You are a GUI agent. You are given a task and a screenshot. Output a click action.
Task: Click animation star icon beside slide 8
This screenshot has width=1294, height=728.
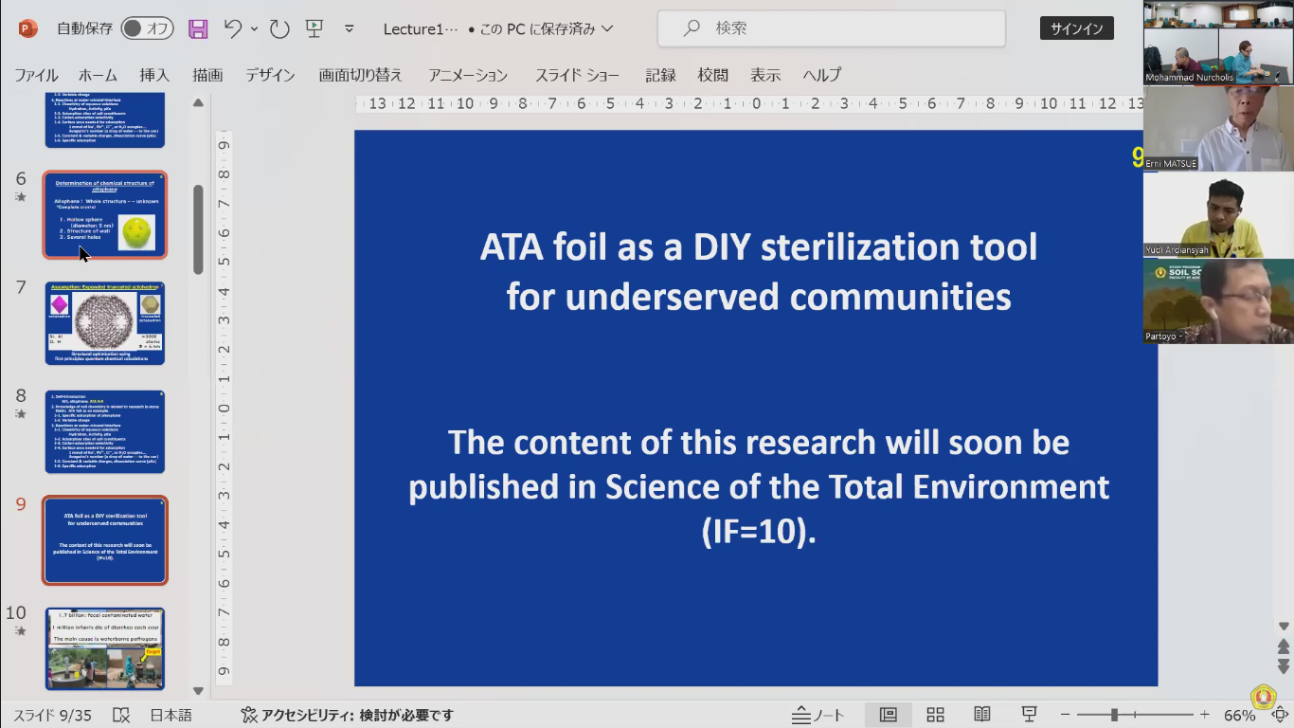point(21,413)
